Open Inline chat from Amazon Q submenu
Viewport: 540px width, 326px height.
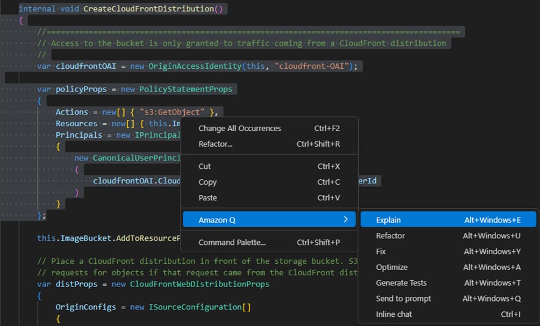click(394, 314)
